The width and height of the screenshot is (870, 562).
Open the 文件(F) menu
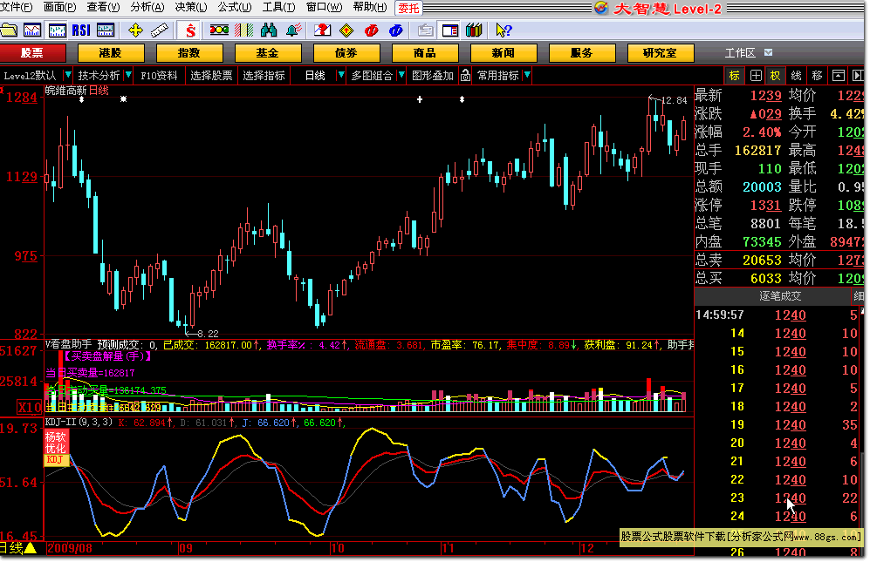(x=17, y=7)
